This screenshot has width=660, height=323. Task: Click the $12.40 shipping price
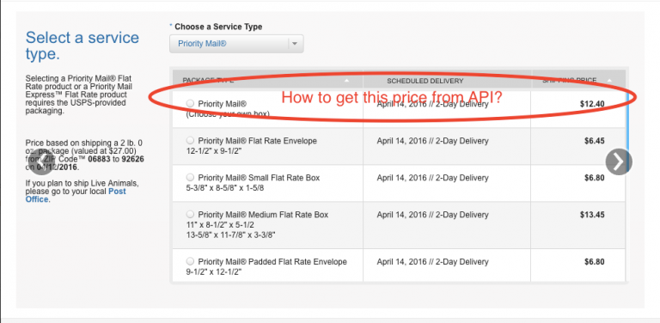[x=592, y=103]
